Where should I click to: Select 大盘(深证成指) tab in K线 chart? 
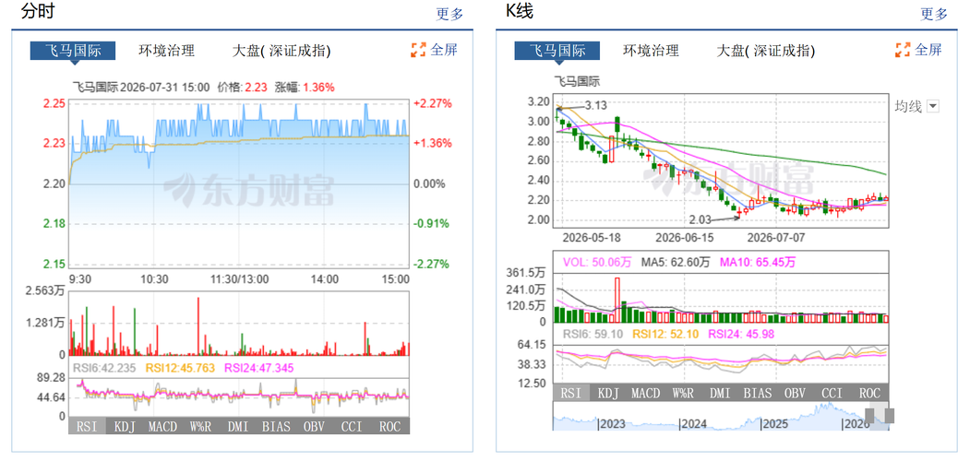tap(766, 51)
